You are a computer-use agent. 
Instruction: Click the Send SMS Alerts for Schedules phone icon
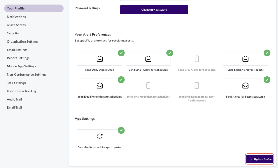click(x=197, y=59)
